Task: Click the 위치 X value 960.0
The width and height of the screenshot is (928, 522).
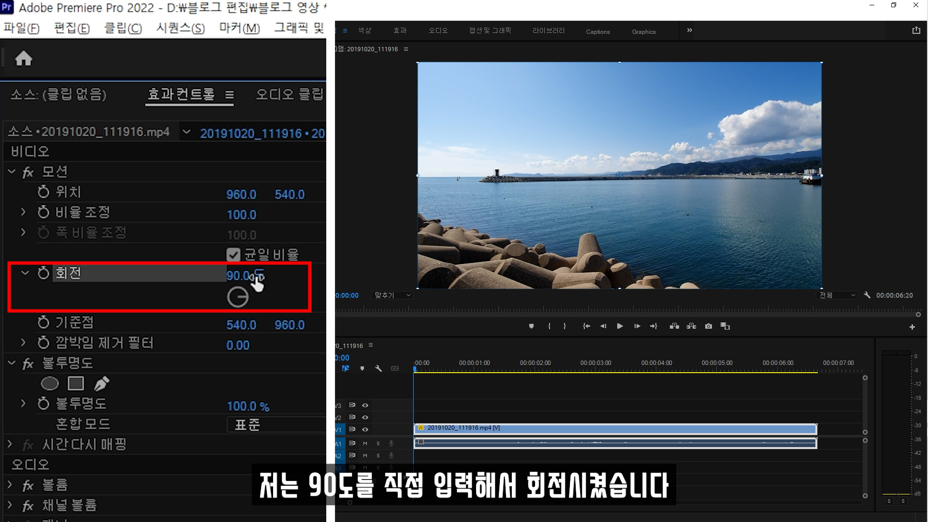Action: coord(241,194)
